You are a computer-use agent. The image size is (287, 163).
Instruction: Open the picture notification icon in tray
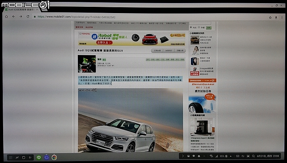[x=188, y=156]
